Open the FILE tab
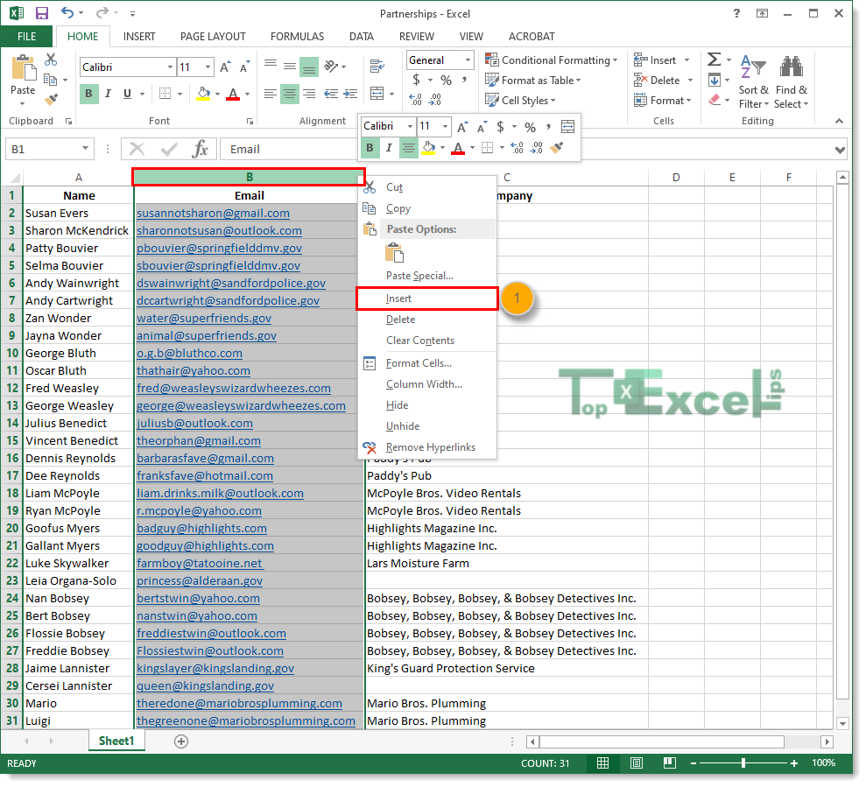The image size is (866, 787). tap(26, 37)
